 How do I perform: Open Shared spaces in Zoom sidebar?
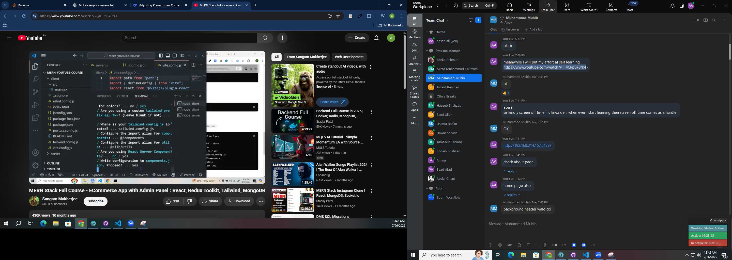click(x=415, y=92)
